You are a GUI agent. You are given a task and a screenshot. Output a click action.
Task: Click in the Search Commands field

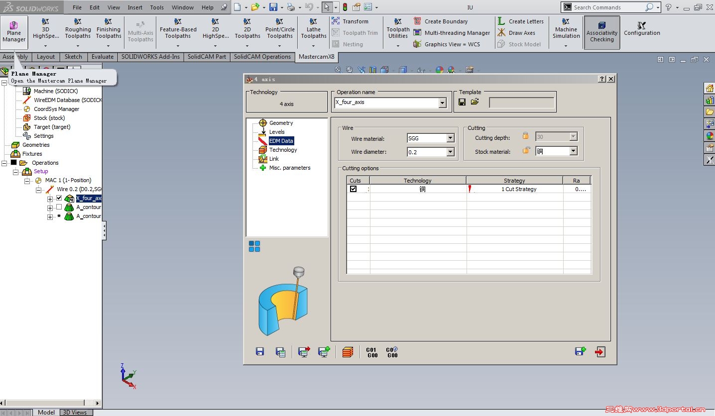pyautogui.click(x=607, y=7)
